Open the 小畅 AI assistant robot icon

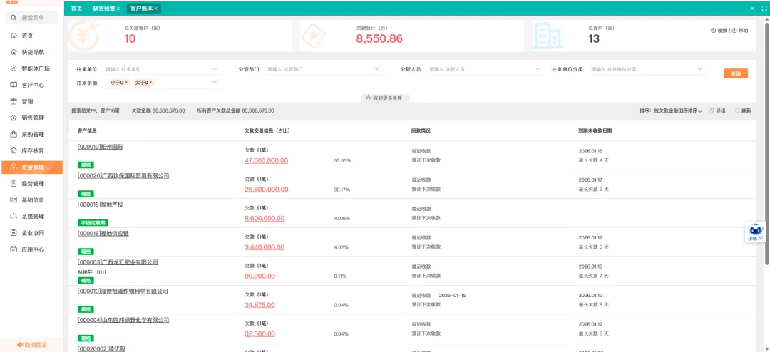pyautogui.click(x=755, y=230)
